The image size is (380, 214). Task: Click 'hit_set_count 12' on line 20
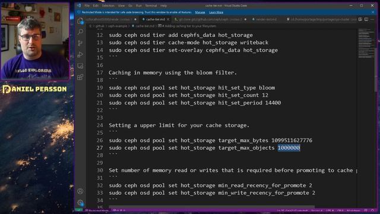pos(243,95)
